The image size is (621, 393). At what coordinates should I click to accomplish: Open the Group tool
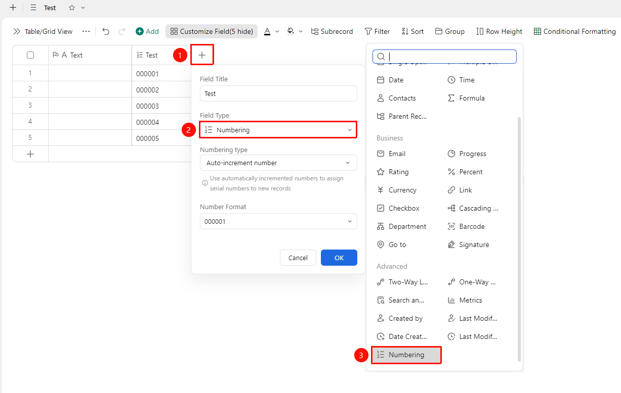449,31
